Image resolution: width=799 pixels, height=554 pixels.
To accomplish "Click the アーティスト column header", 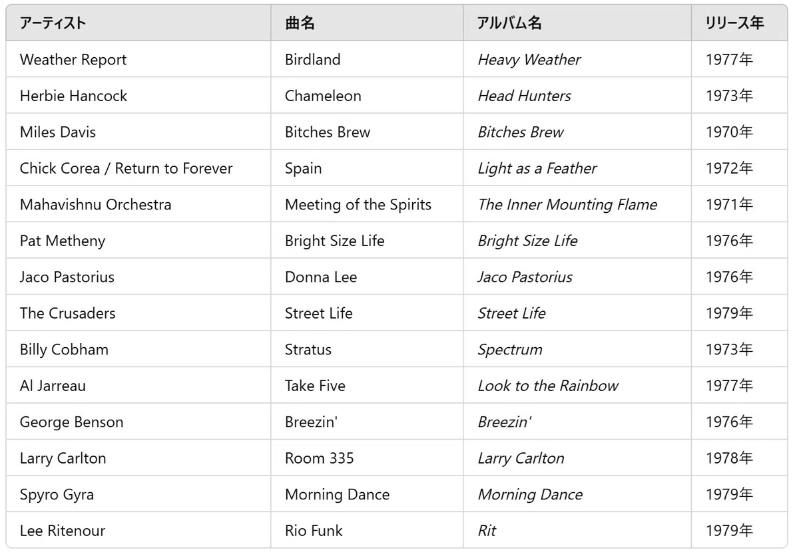I will (138, 23).
